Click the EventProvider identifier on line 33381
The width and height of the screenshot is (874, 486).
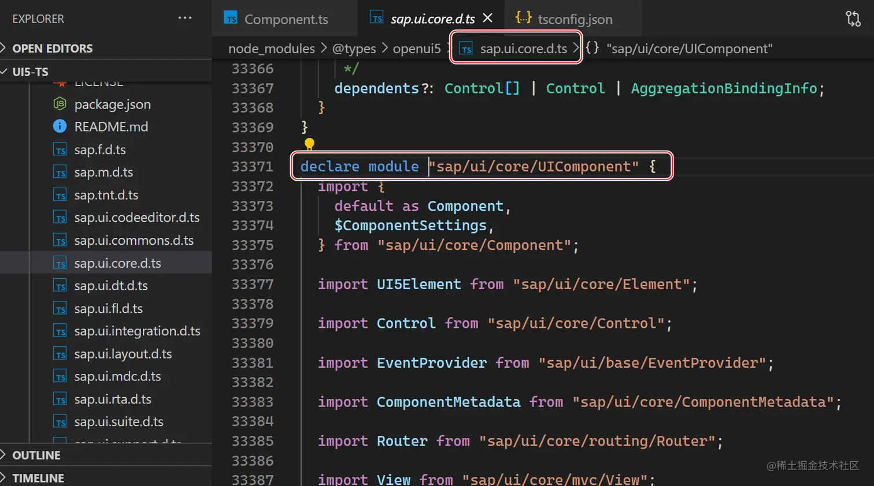432,363
